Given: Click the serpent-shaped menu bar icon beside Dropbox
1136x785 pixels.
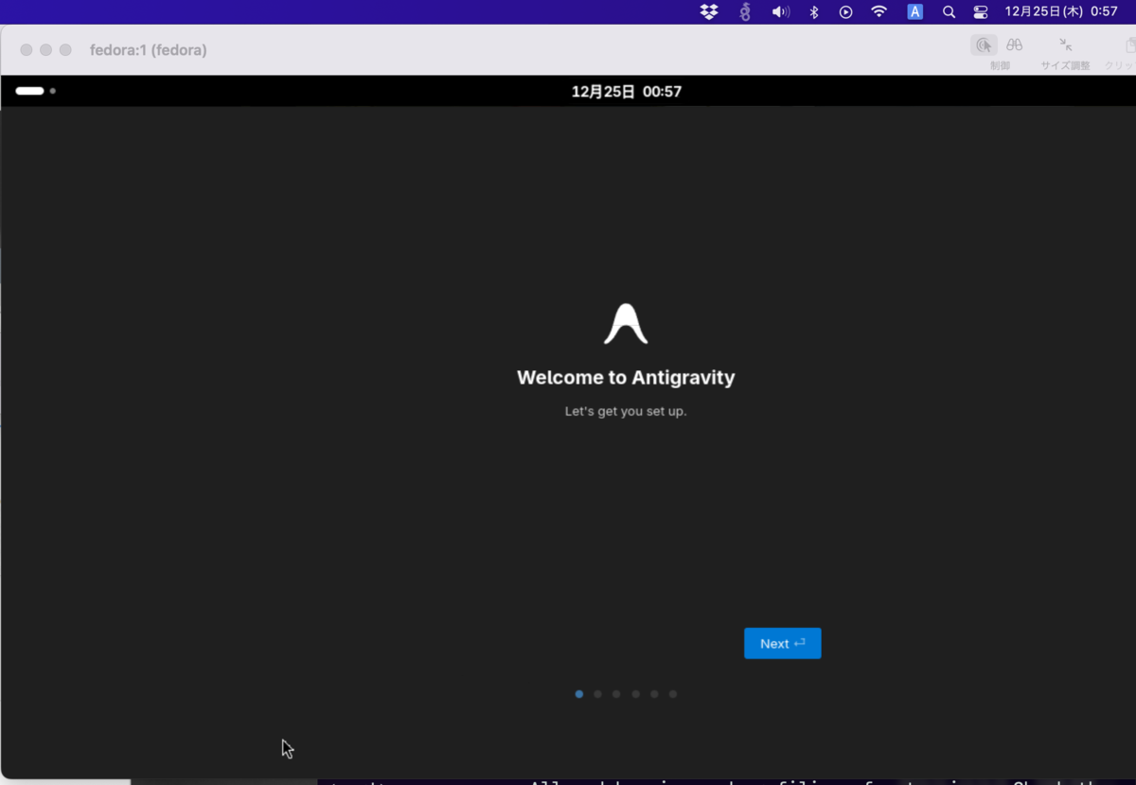Looking at the screenshot, I should pos(745,12).
